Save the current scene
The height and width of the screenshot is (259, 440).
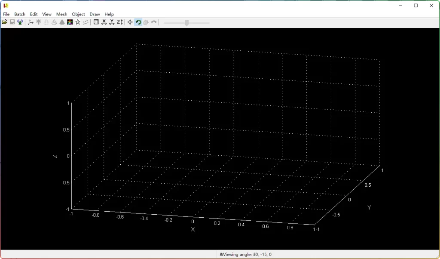(12, 22)
